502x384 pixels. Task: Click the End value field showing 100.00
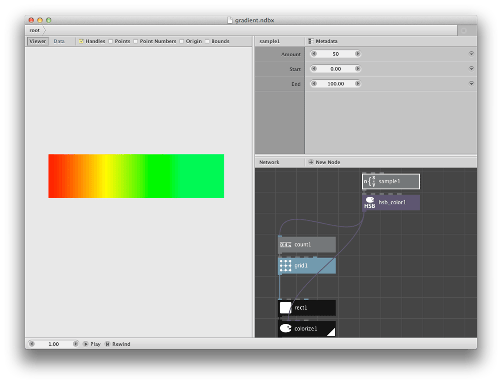[x=335, y=83]
